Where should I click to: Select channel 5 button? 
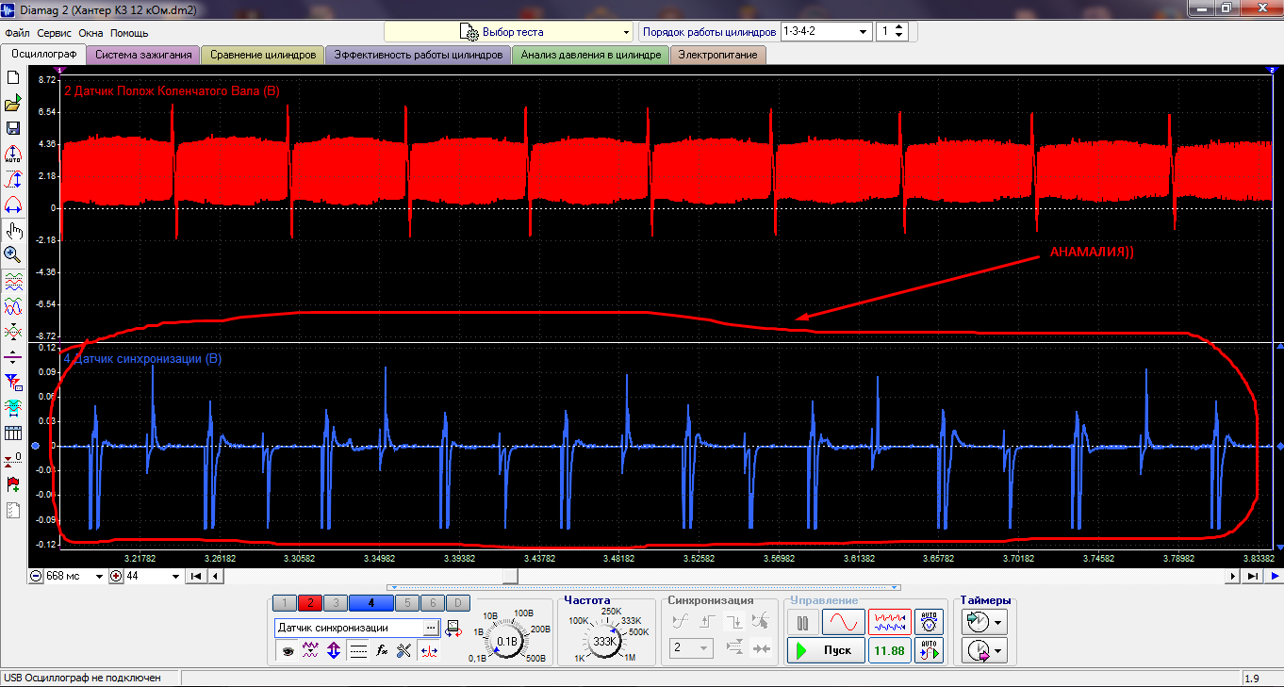click(407, 603)
